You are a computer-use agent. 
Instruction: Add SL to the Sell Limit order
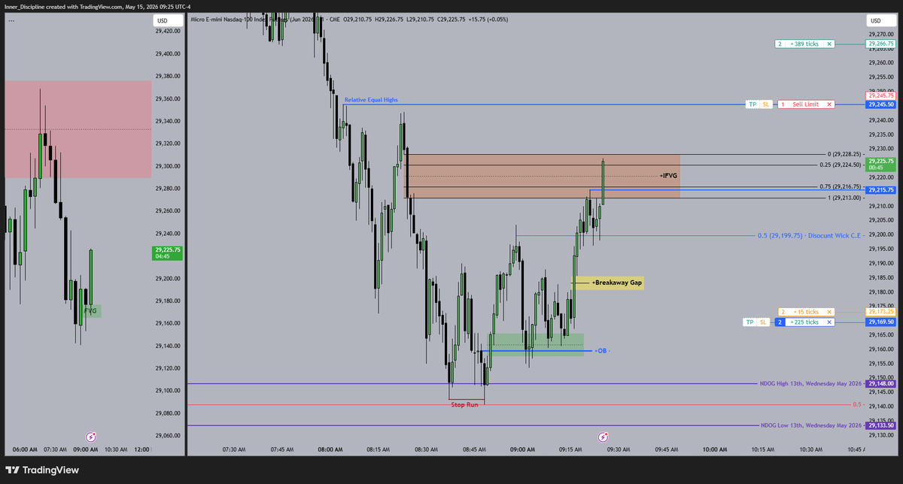click(x=765, y=104)
